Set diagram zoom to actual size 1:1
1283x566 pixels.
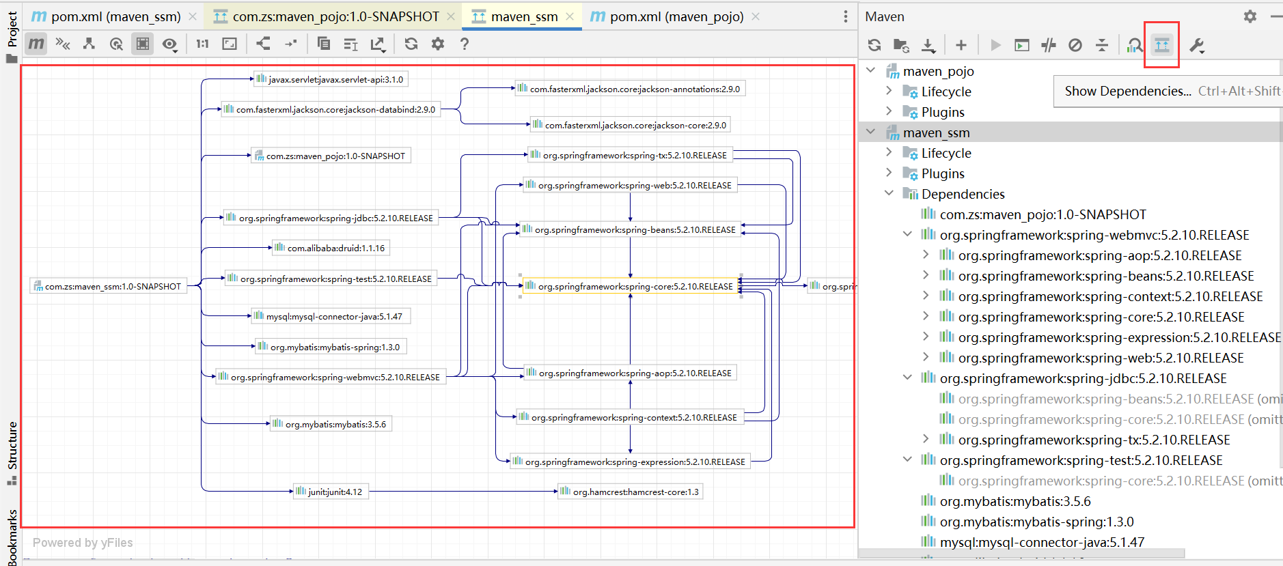coord(202,44)
